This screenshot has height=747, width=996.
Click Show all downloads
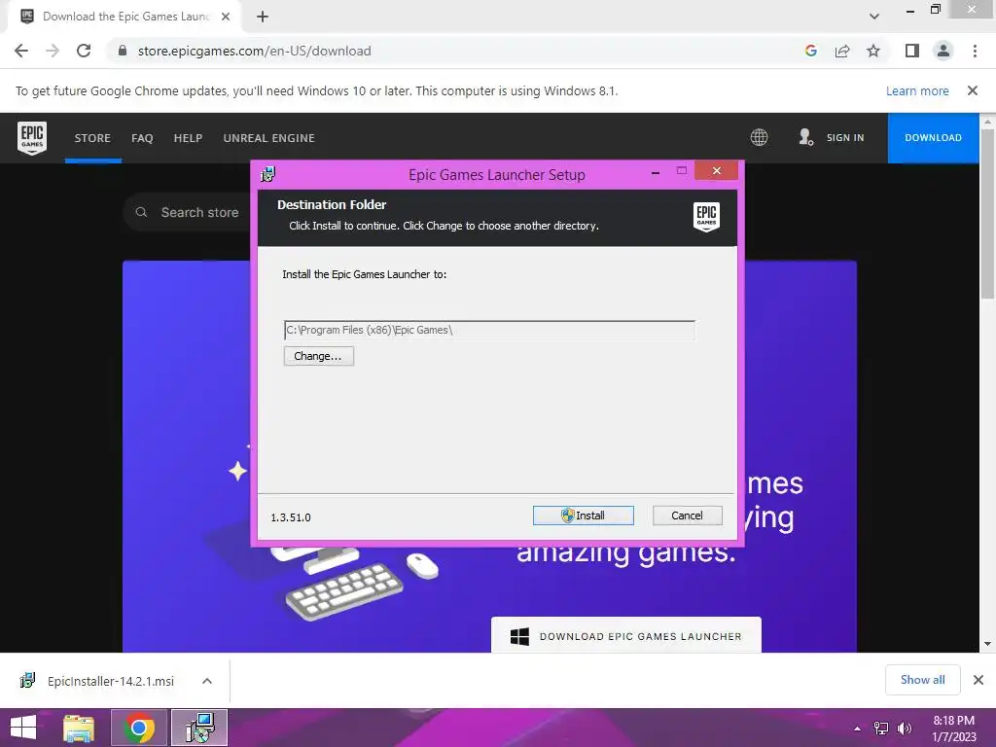pos(923,680)
